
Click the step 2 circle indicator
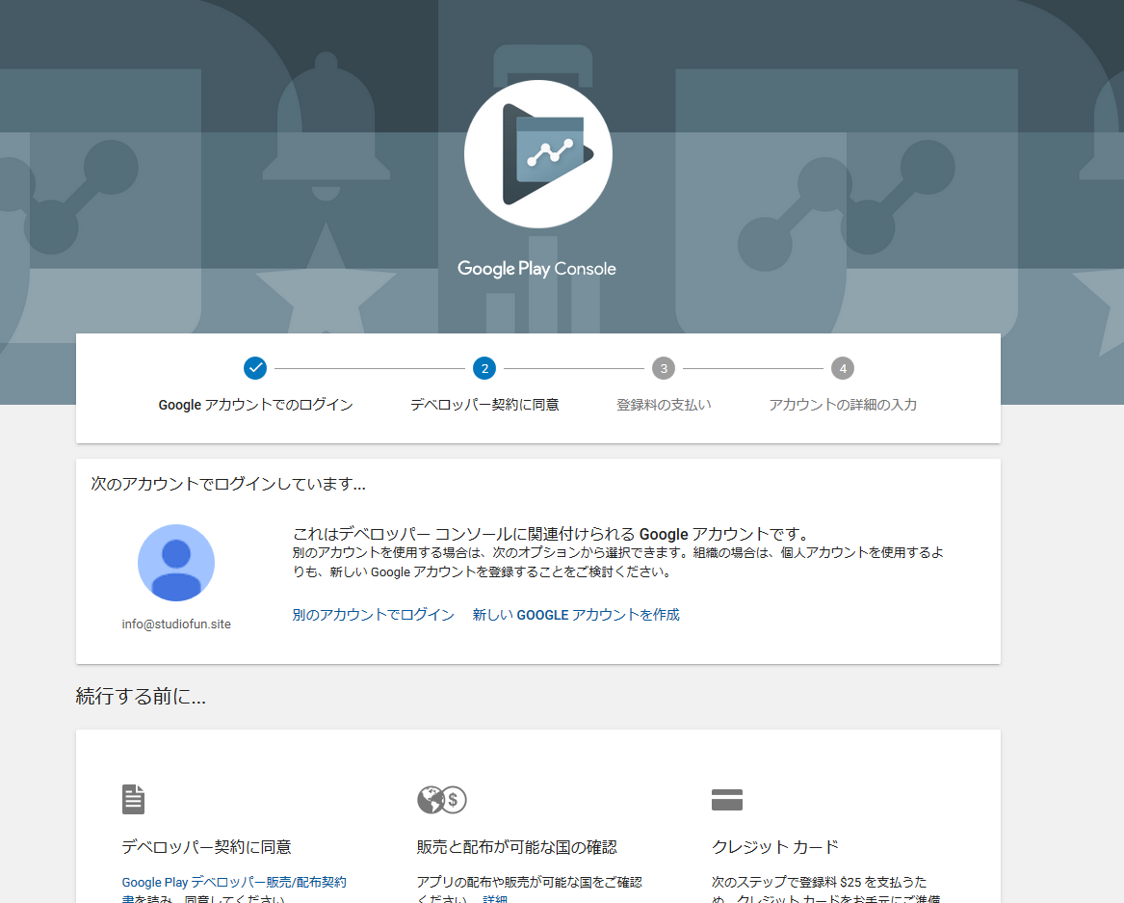click(484, 368)
